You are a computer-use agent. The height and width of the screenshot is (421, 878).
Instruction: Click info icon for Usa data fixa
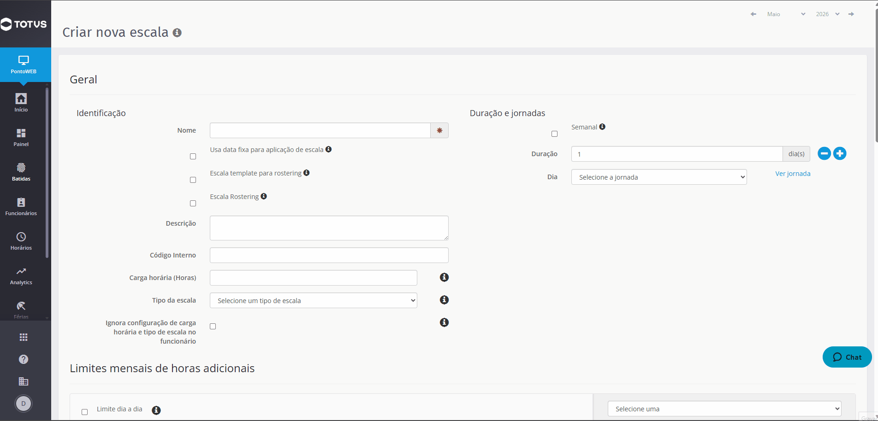click(328, 149)
